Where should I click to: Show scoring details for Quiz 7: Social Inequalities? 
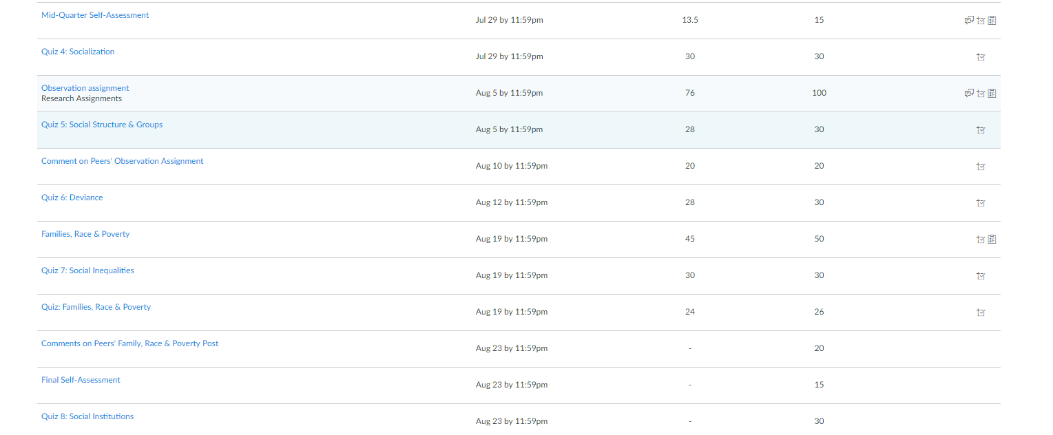(x=981, y=276)
